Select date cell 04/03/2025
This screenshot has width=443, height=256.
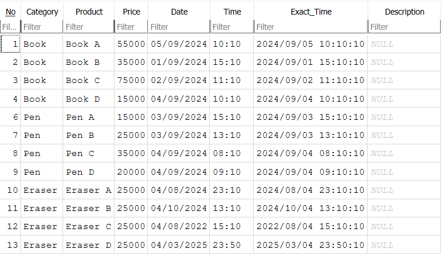[179, 245]
